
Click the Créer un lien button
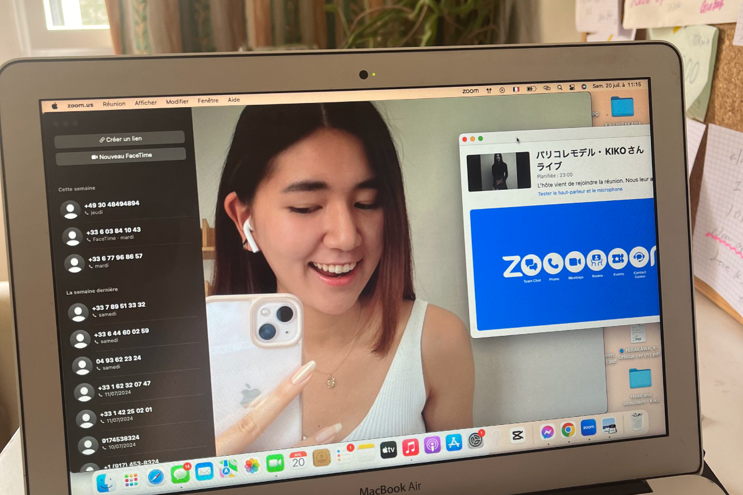tap(120, 139)
